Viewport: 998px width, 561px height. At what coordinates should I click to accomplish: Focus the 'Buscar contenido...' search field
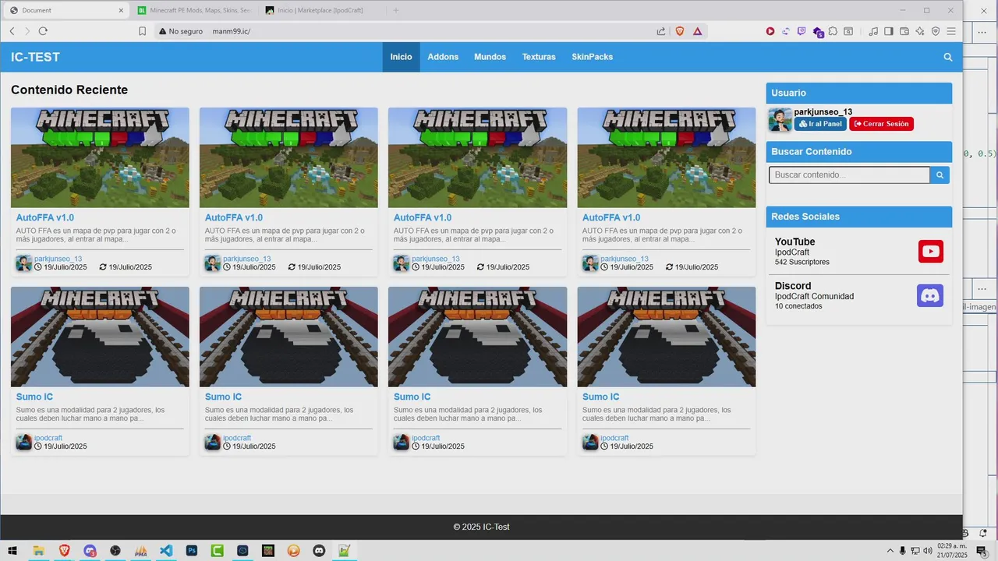pos(849,175)
